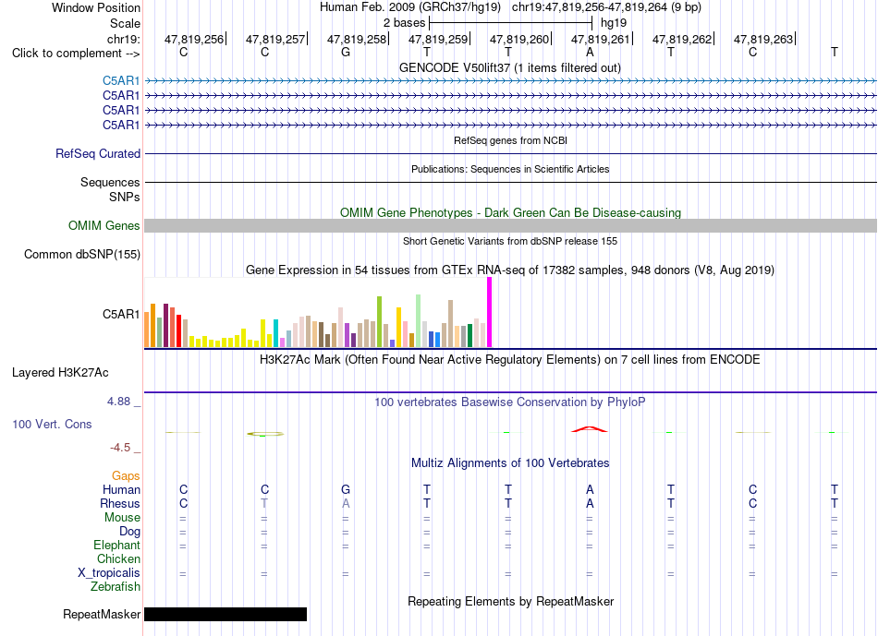Click 'RefSeq genes from NCBI' track title
The width and height of the screenshot is (878, 636).
pos(510,140)
